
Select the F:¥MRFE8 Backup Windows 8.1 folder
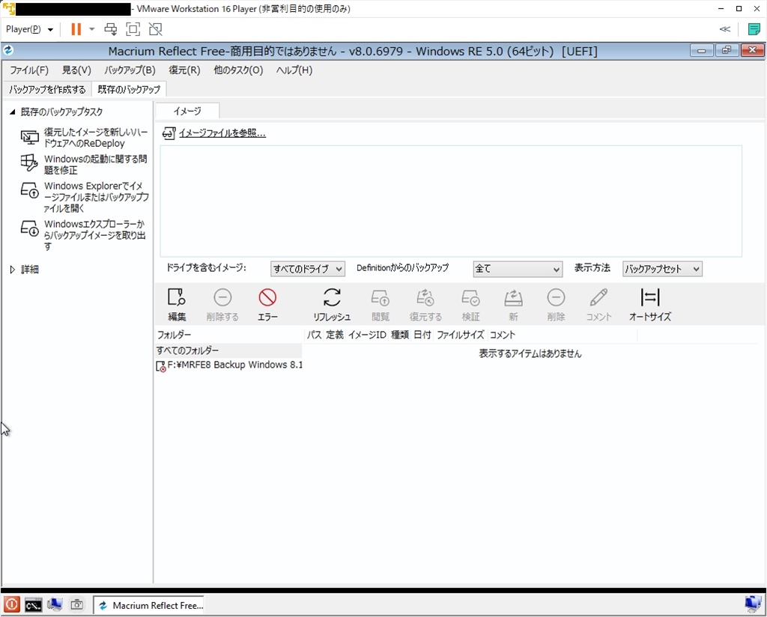pyautogui.click(x=228, y=365)
